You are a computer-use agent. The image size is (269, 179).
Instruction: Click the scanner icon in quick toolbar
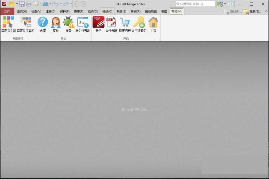(x=45, y=4)
